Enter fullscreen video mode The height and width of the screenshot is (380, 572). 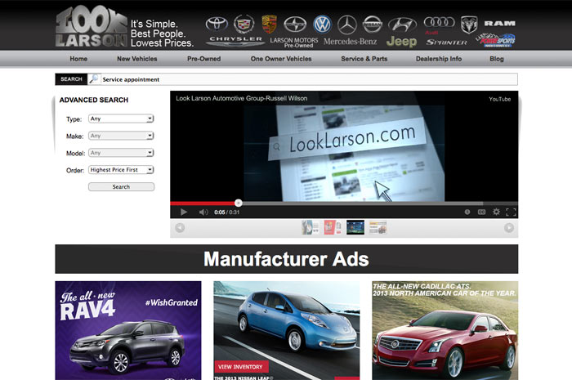click(x=511, y=212)
